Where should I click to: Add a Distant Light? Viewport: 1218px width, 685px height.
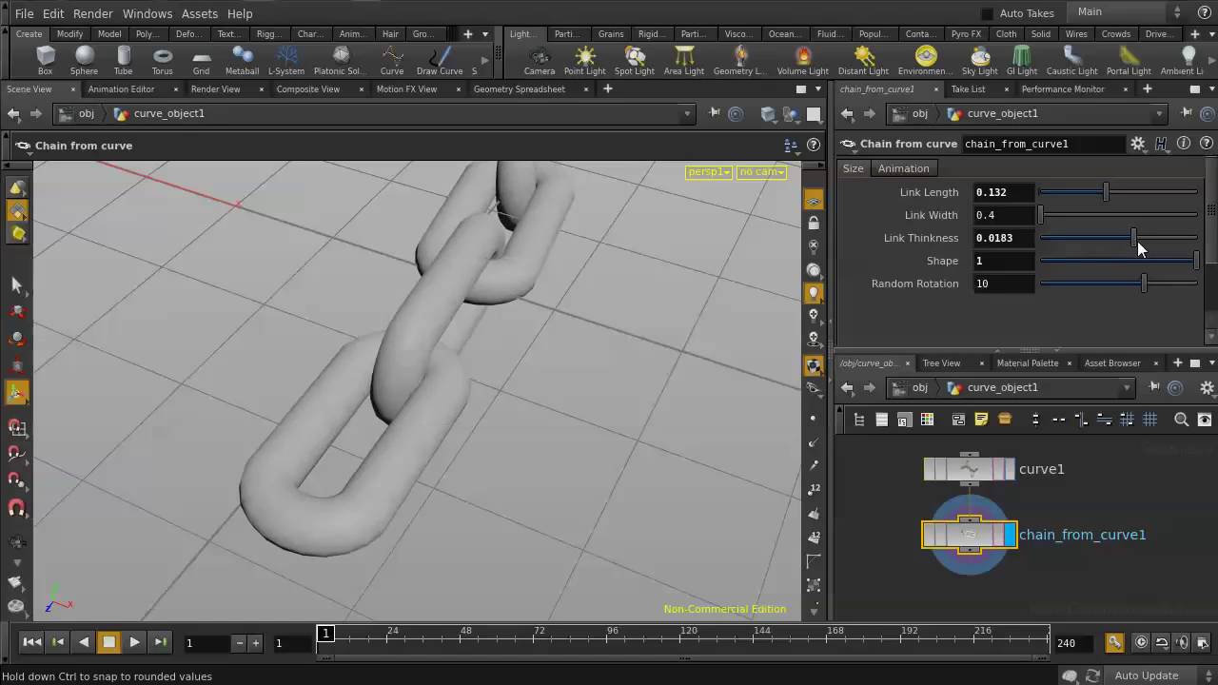point(864,60)
